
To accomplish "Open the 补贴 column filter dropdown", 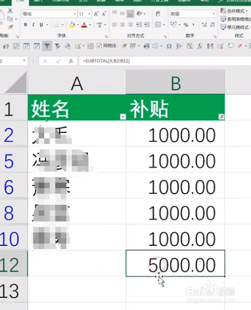I will 221,117.
